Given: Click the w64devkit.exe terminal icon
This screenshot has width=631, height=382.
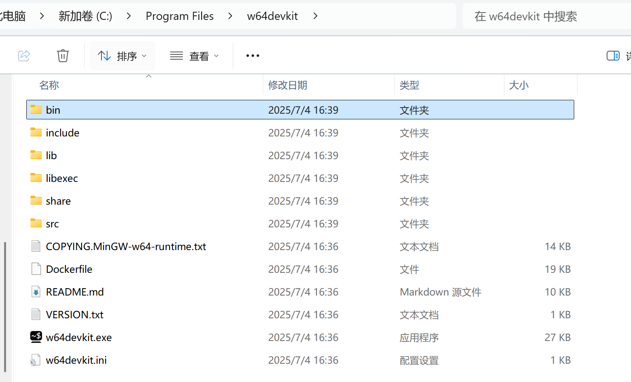Looking at the screenshot, I should (36, 337).
